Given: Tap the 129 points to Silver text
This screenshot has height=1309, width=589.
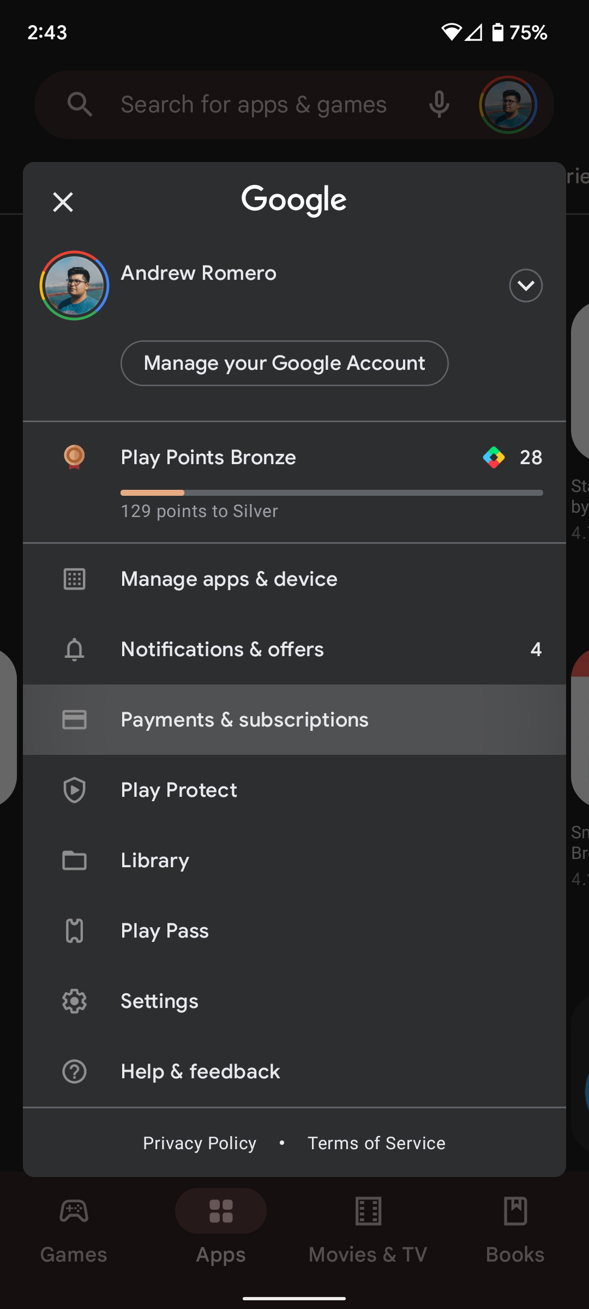Looking at the screenshot, I should click(x=199, y=512).
